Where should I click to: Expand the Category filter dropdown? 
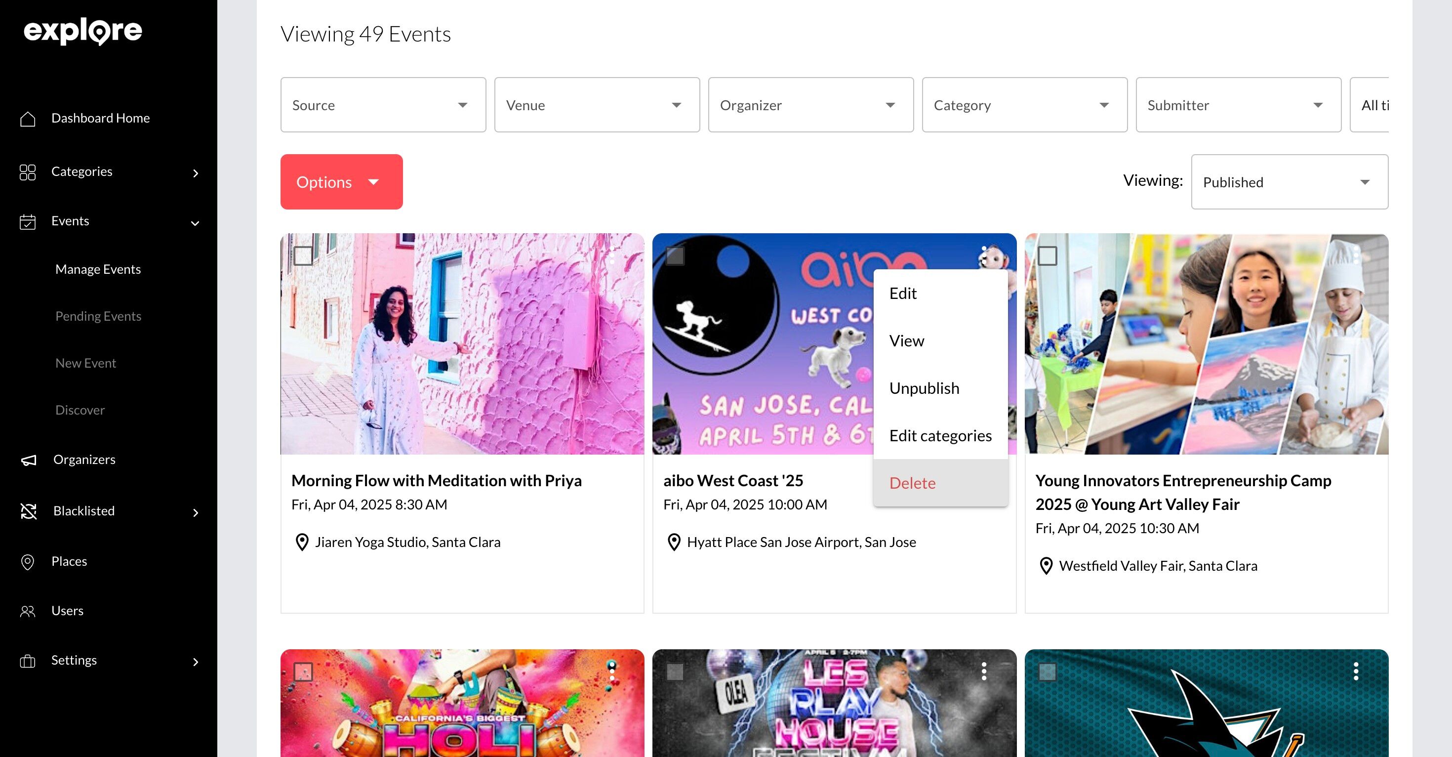click(1024, 105)
